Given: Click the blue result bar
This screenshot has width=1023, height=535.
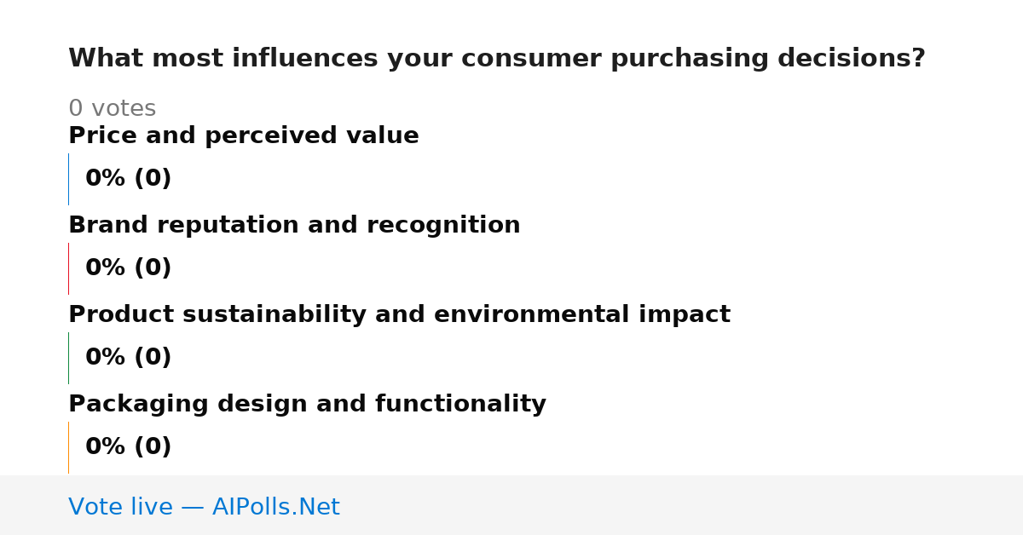Looking at the screenshot, I should (x=68, y=179).
